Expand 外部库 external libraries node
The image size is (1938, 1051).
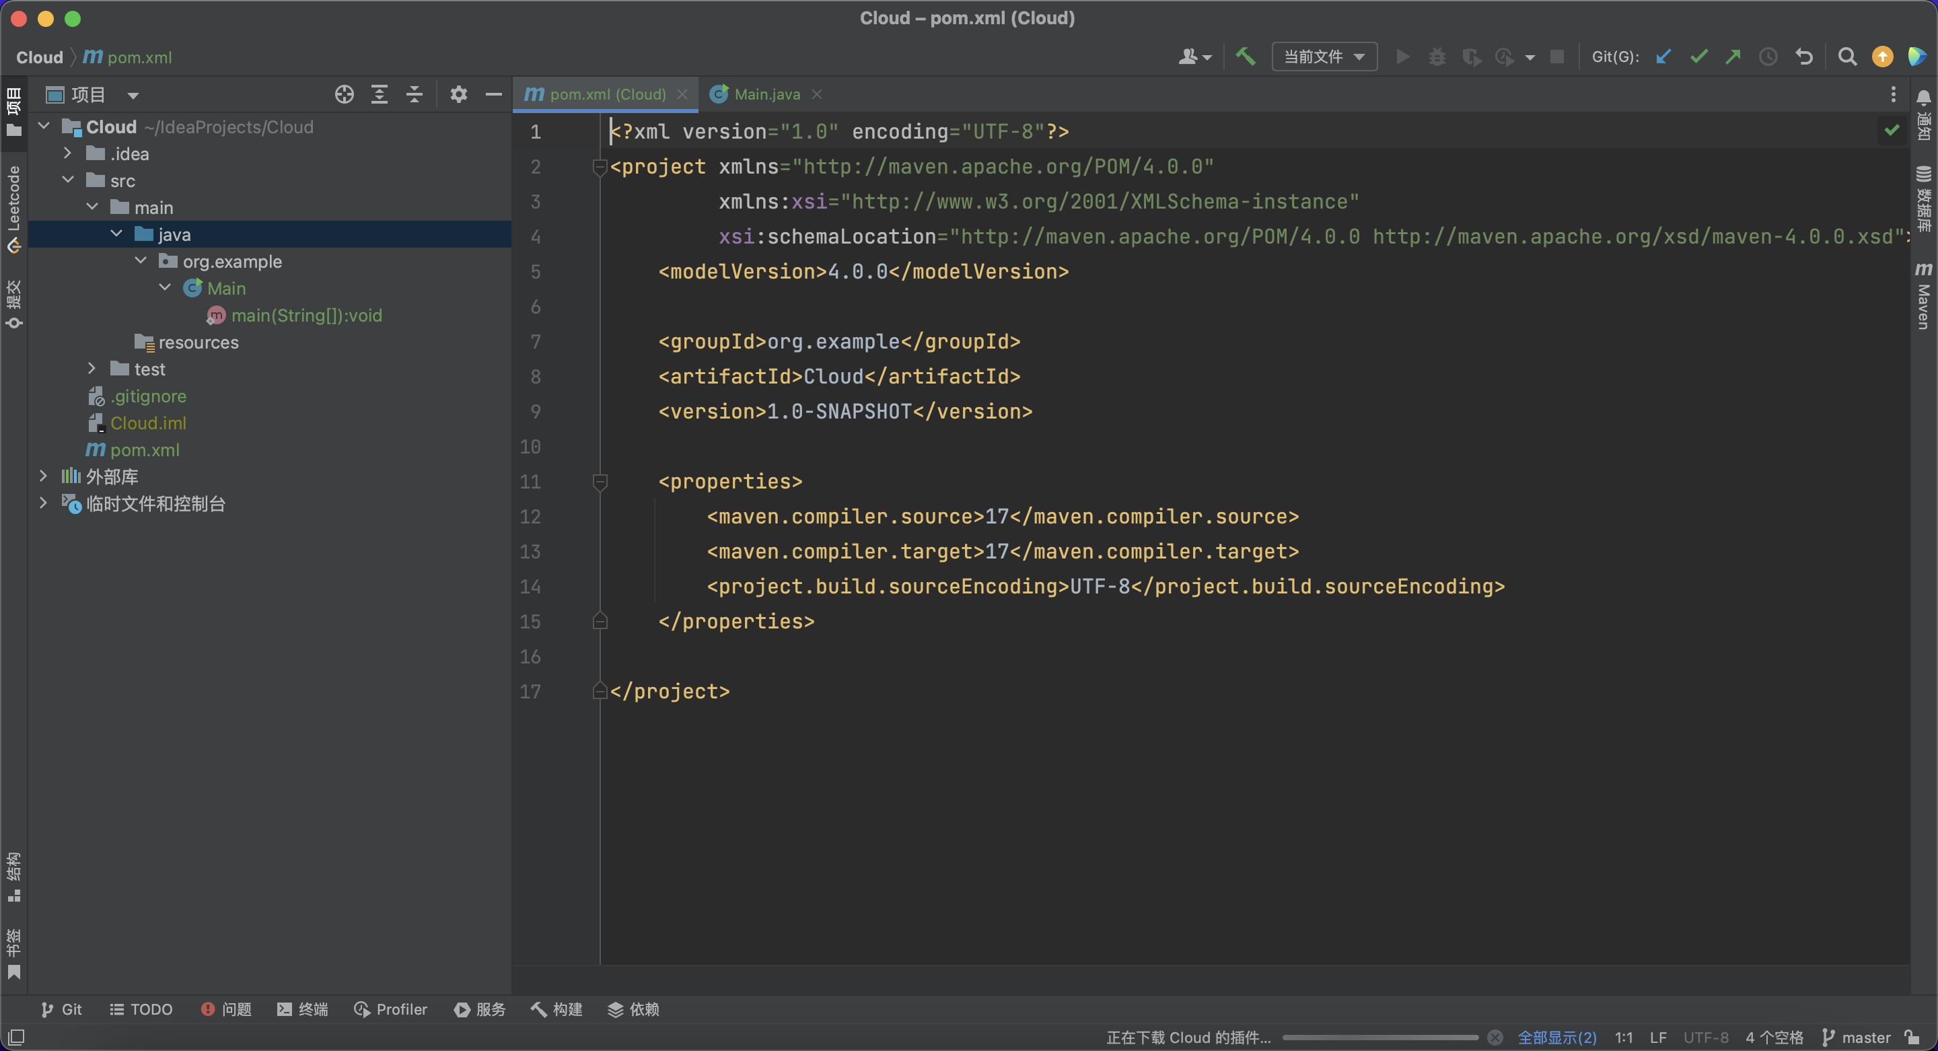44,476
